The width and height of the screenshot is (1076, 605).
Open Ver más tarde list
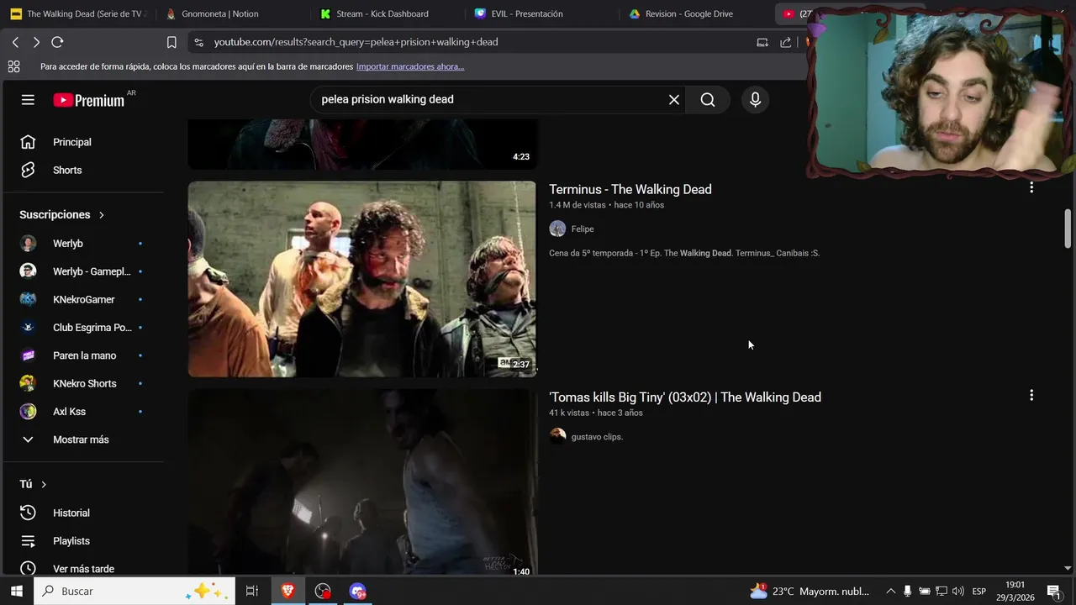point(84,568)
